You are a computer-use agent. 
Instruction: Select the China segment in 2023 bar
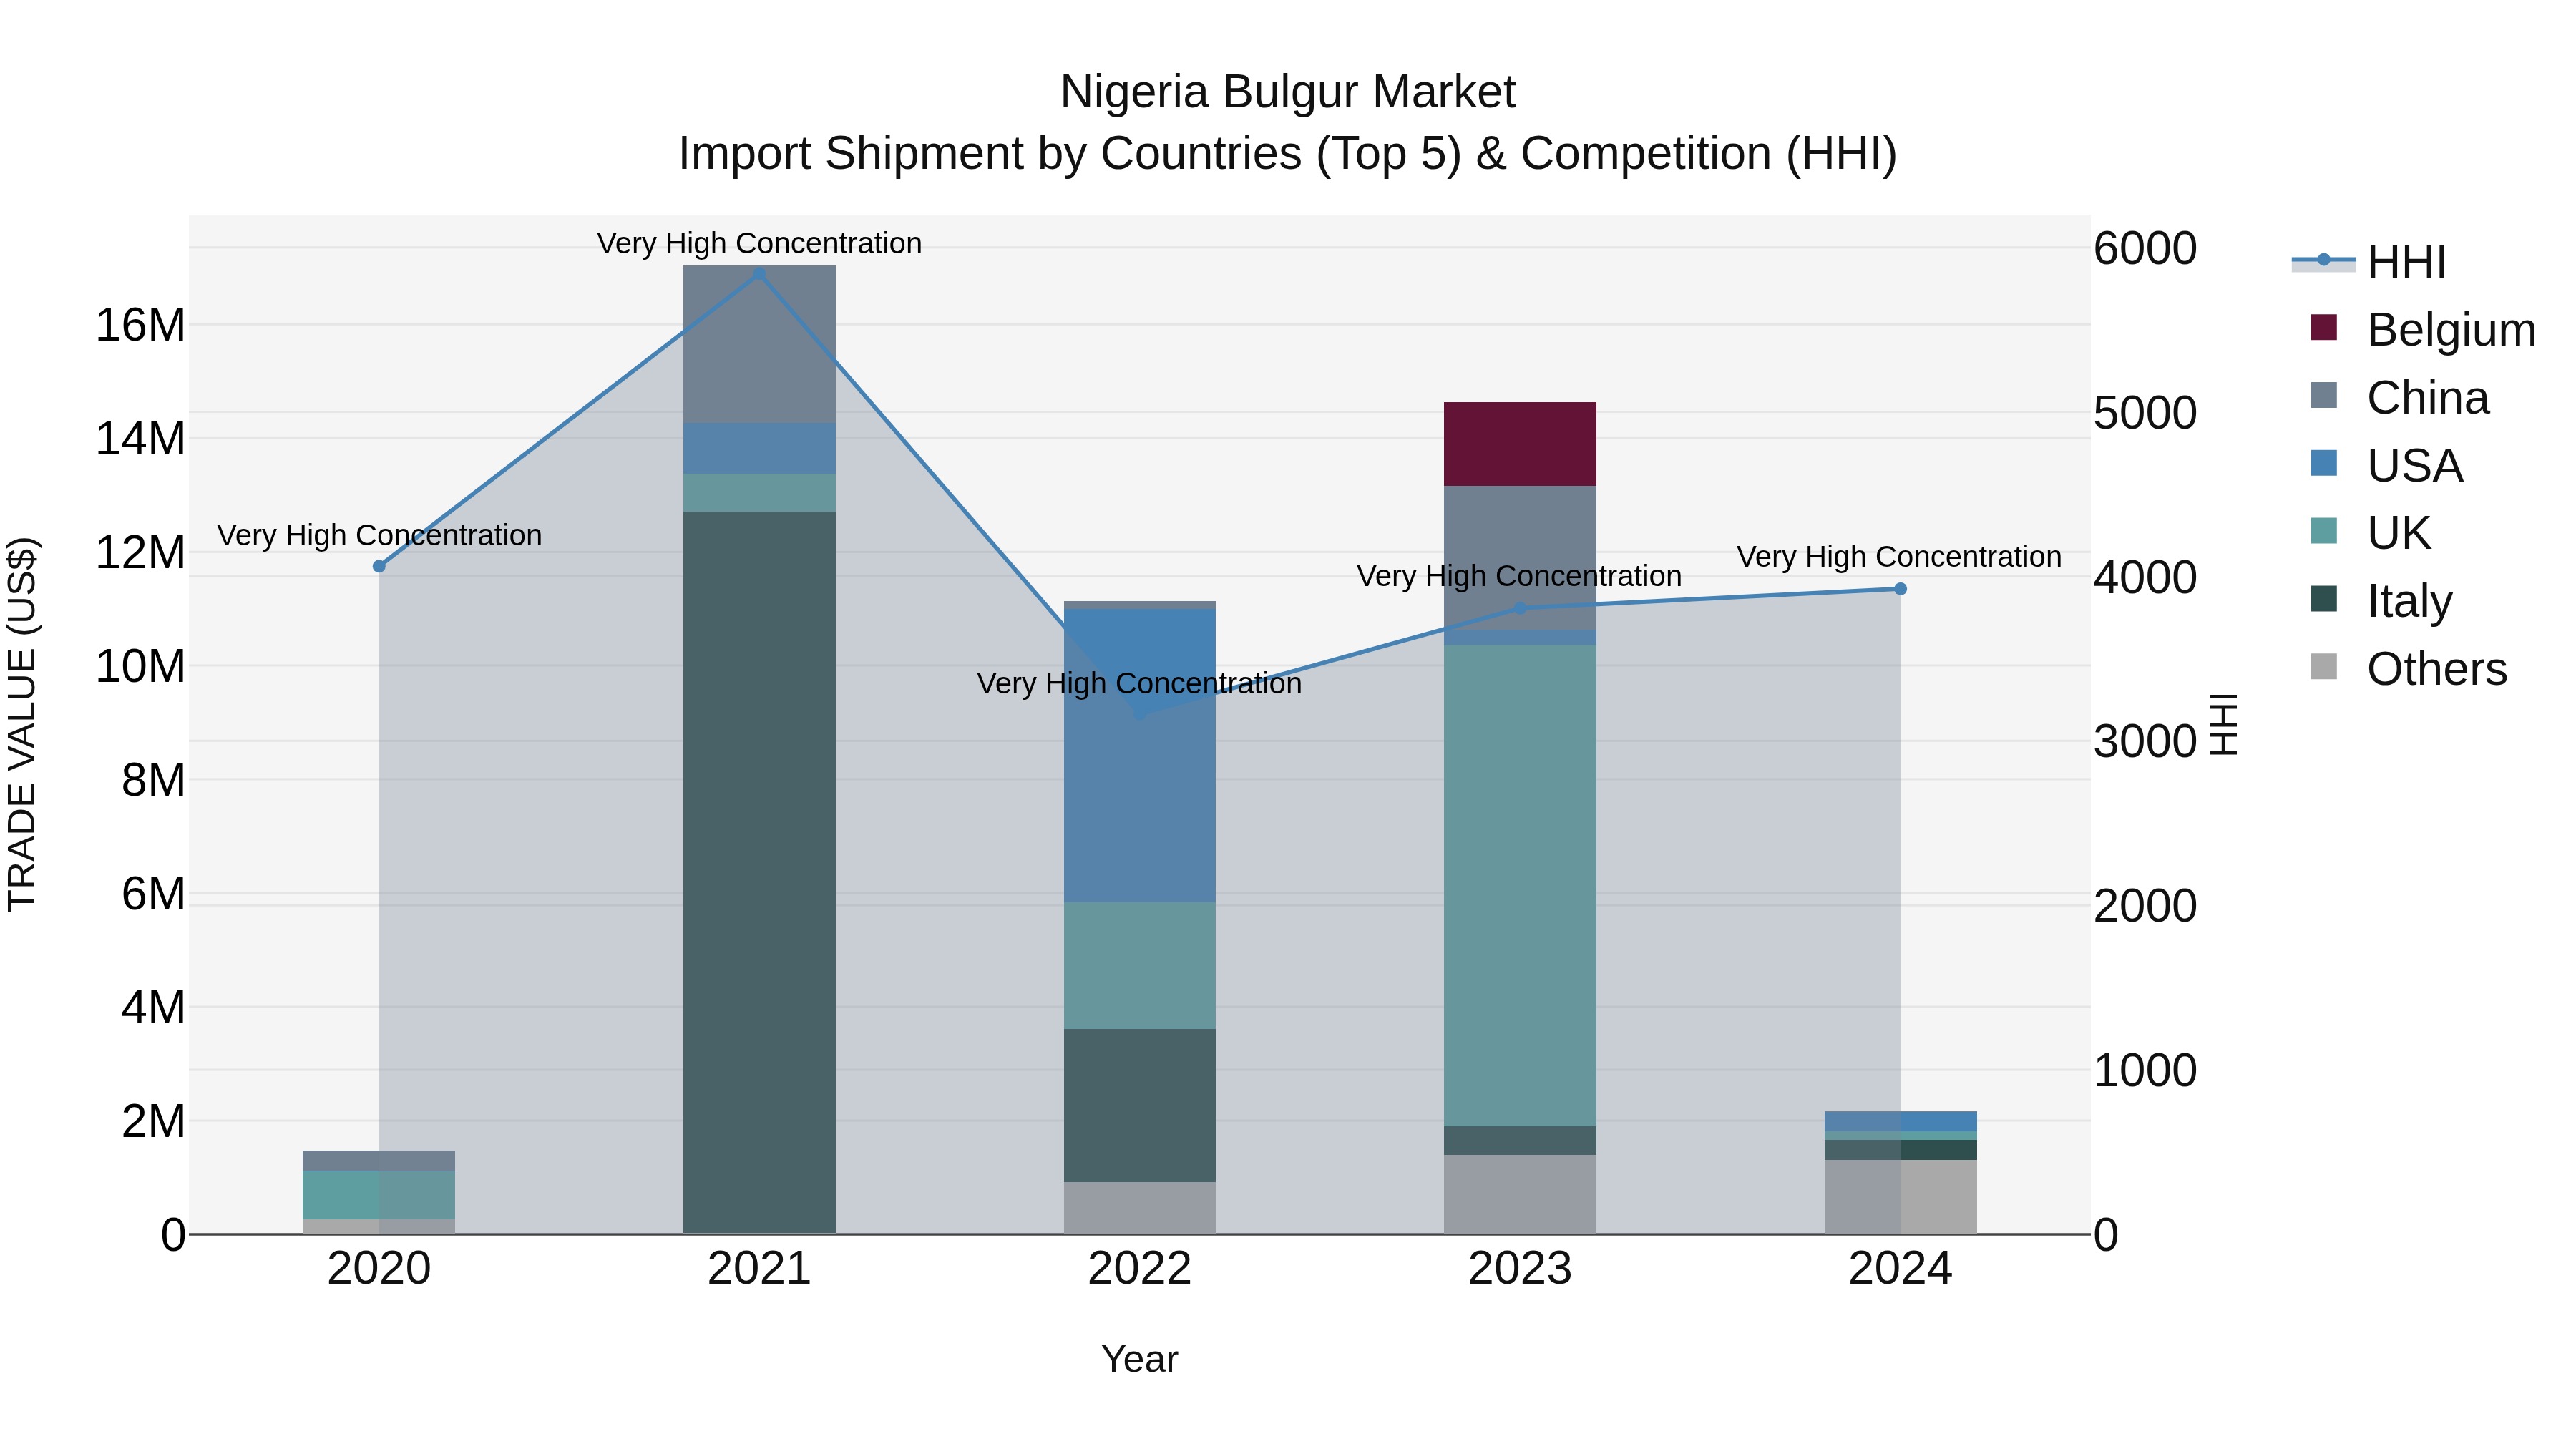(x=1520, y=558)
